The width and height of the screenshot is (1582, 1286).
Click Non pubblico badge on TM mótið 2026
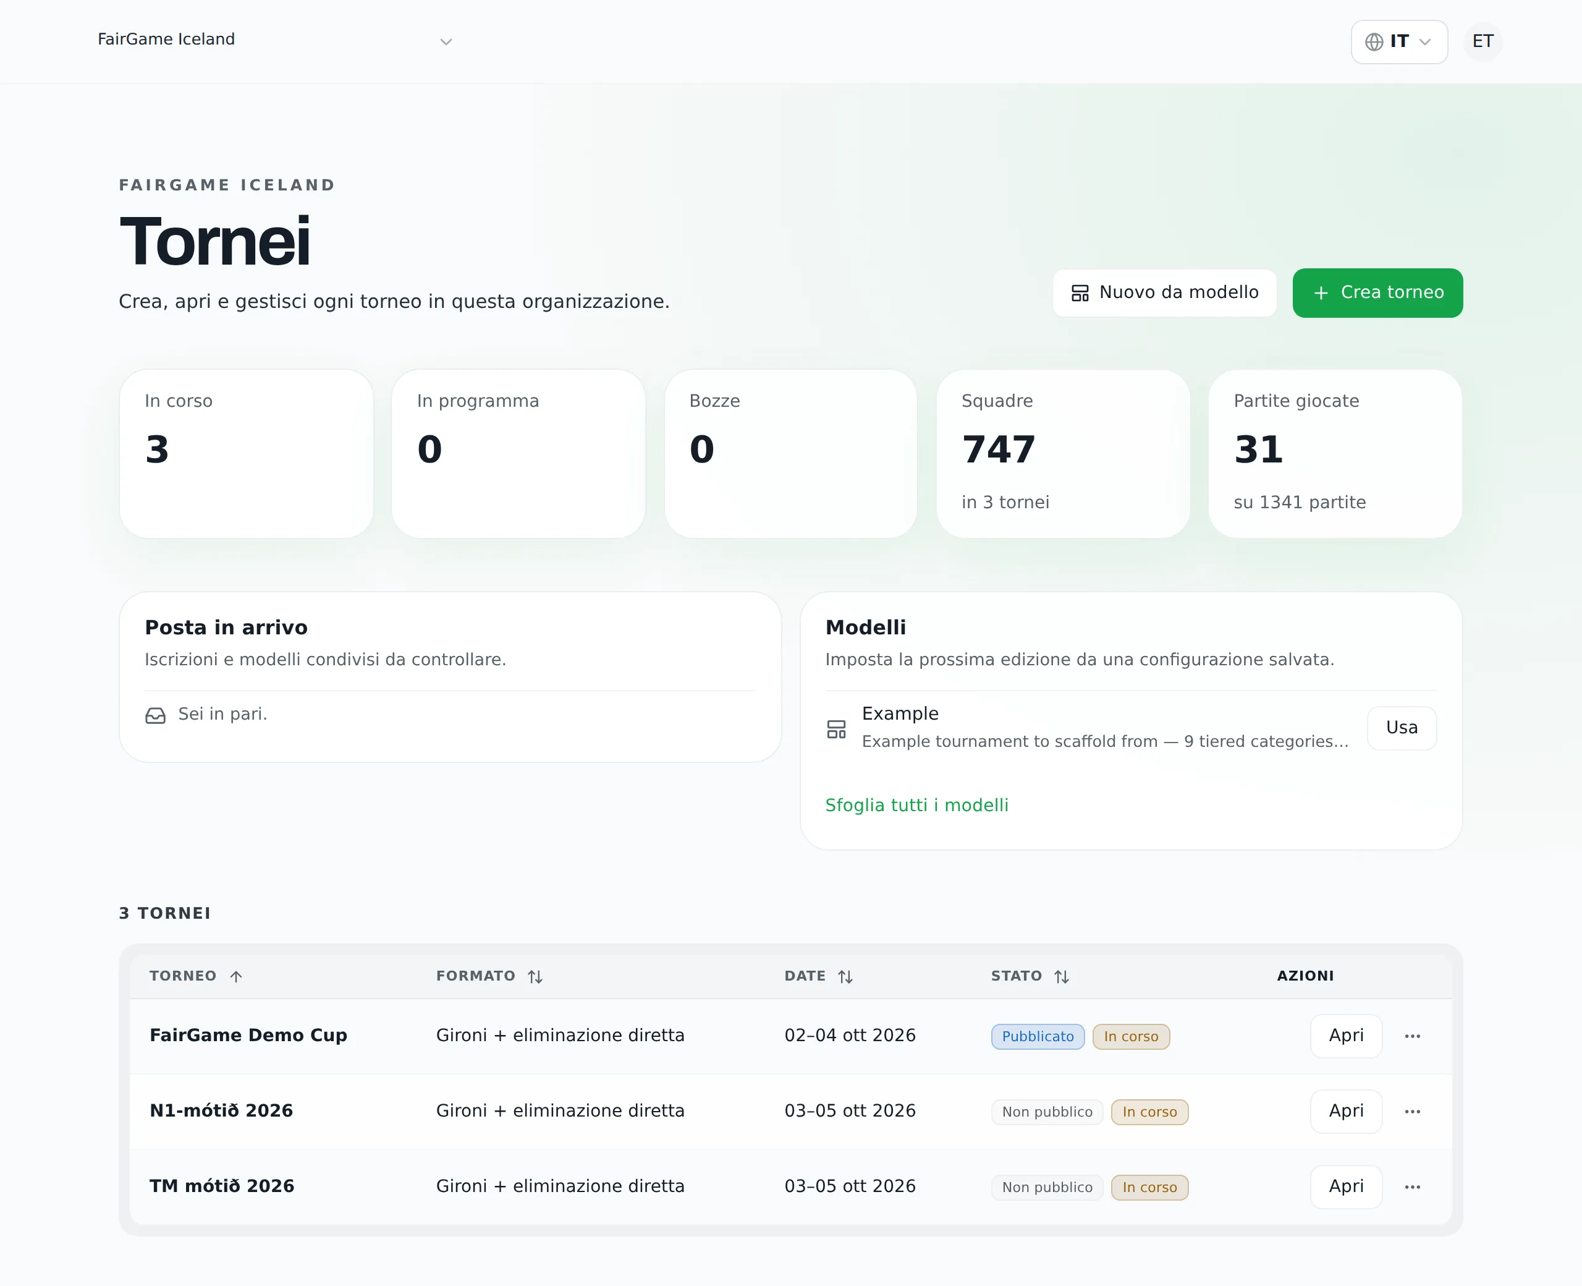tap(1047, 1188)
